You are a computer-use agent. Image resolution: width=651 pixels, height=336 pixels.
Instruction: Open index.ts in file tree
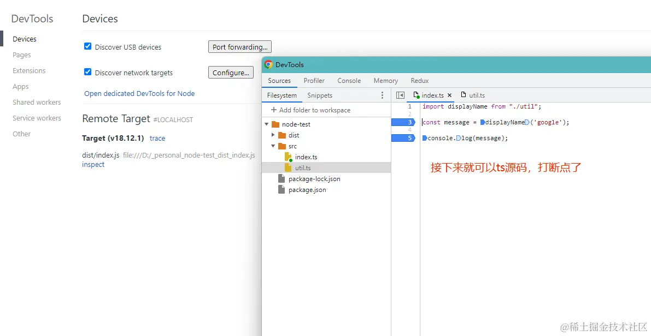(x=306, y=157)
